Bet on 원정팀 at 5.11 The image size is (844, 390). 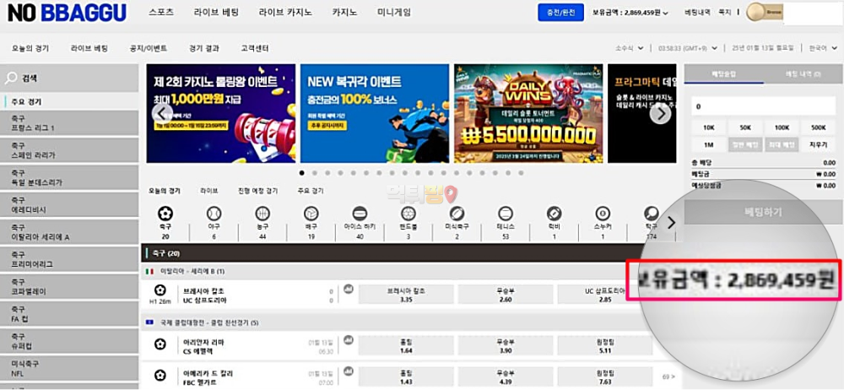coord(605,345)
